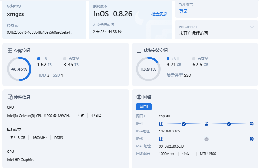Screen dimensions: 259x168
Task: Click the 硬件信息 hardware icon
Action: click(10, 97)
